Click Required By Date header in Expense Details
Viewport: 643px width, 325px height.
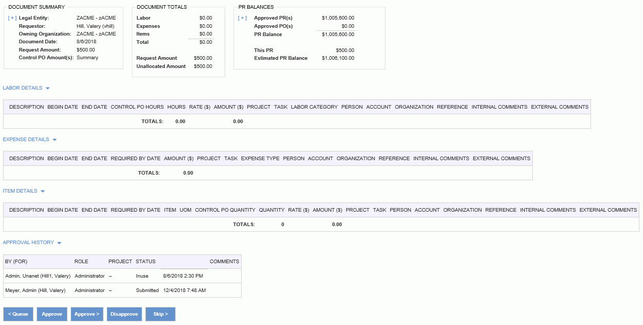(136, 159)
